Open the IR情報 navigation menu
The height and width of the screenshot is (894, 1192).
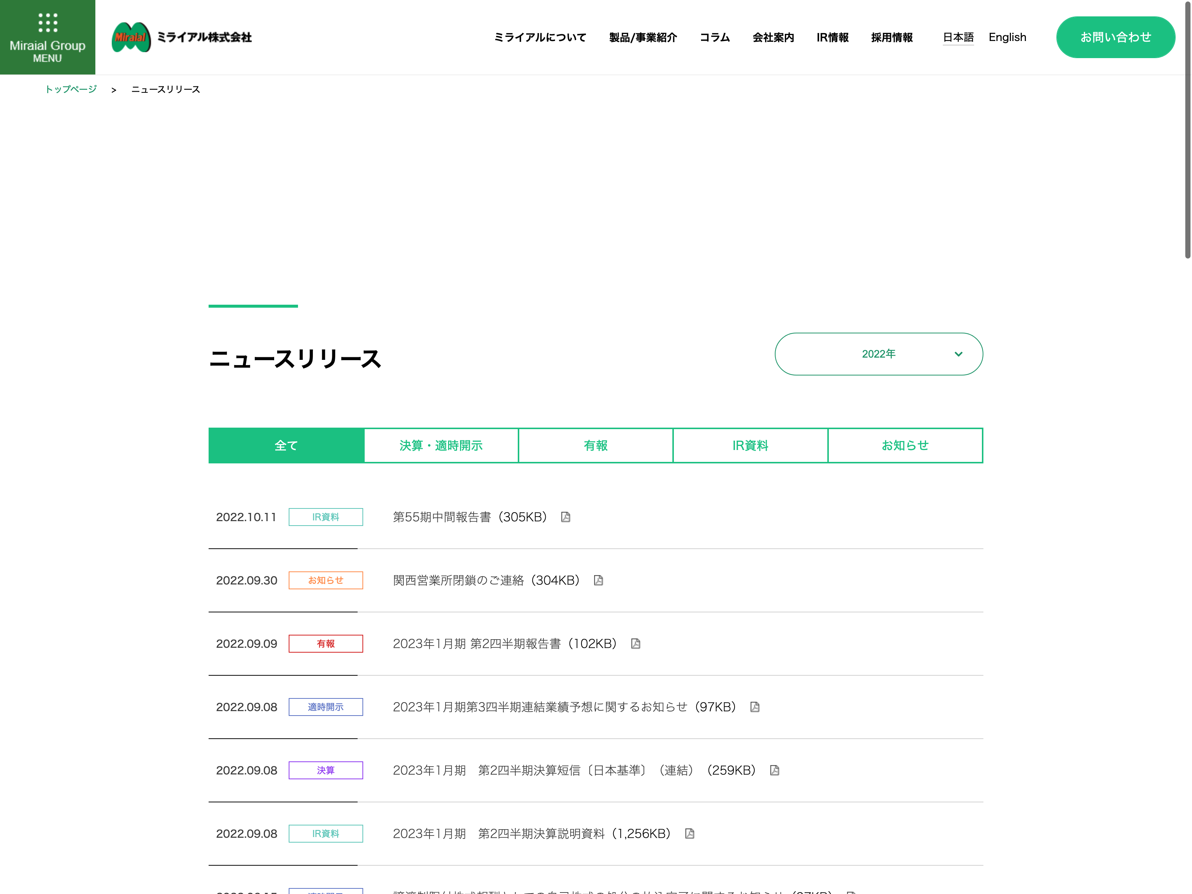point(832,37)
